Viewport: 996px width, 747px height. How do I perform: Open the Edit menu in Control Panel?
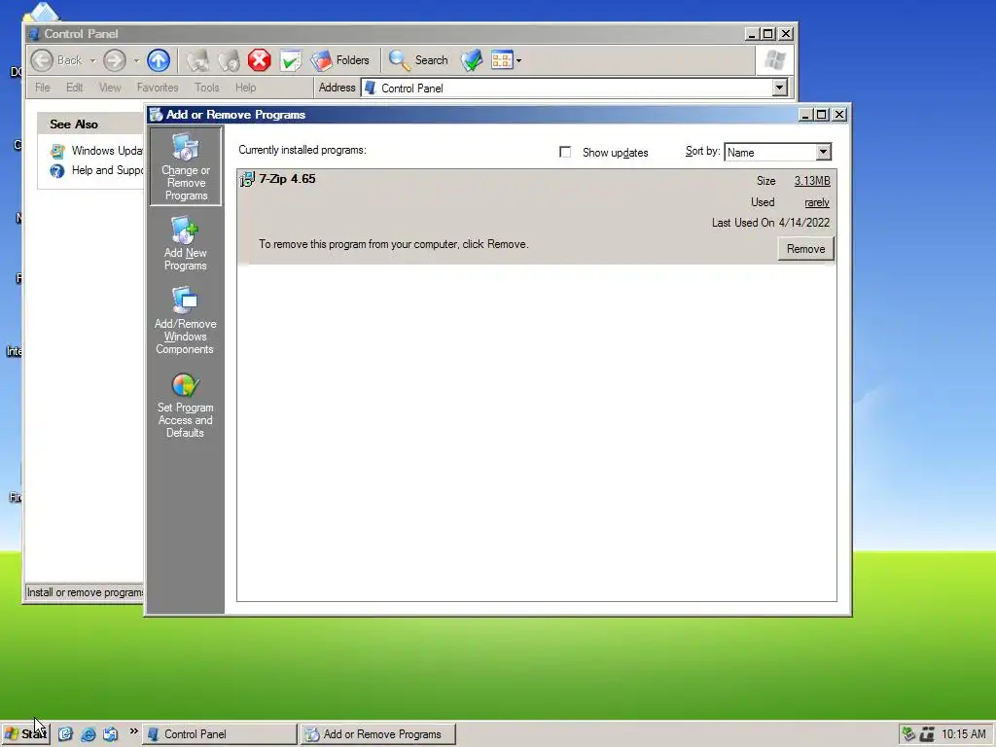point(74,88)
